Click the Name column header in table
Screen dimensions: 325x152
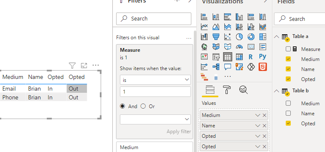(36, 77)
